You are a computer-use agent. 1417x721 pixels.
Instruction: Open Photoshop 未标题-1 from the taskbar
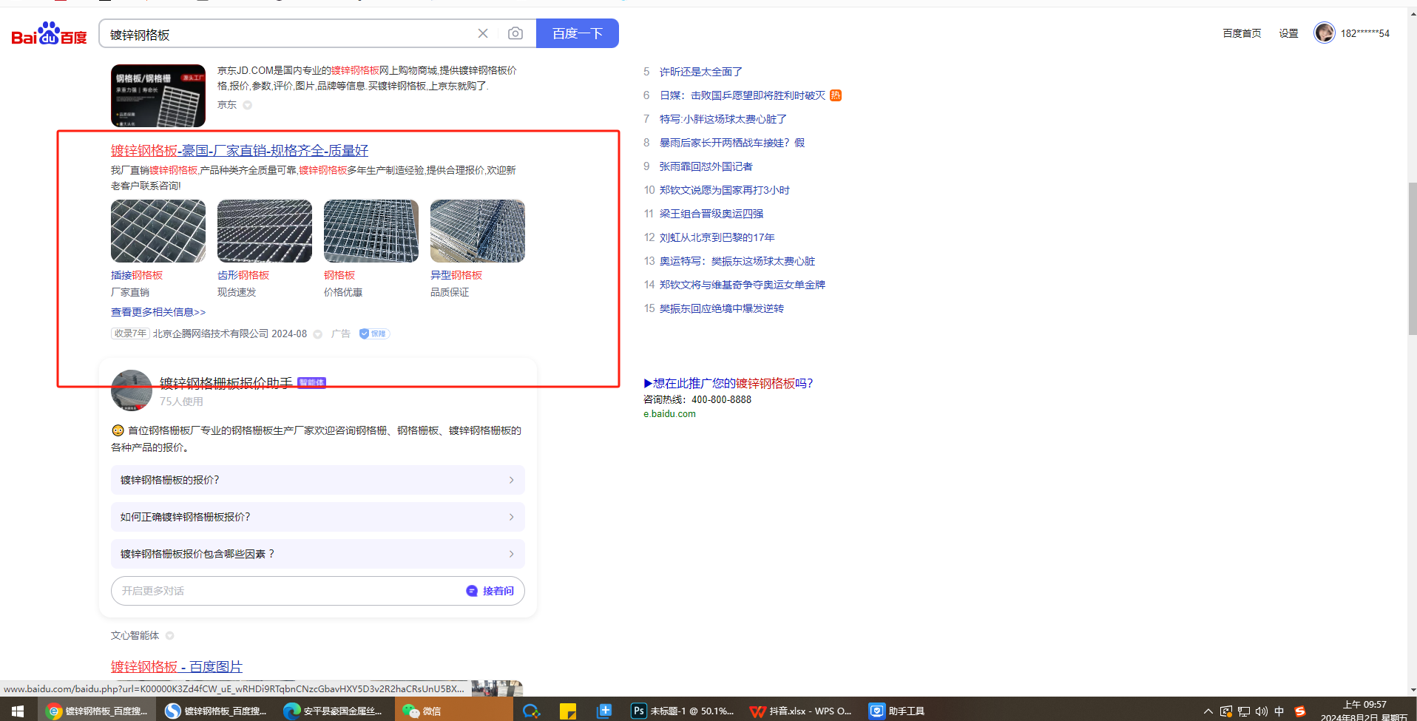click(x=682, y=711)
